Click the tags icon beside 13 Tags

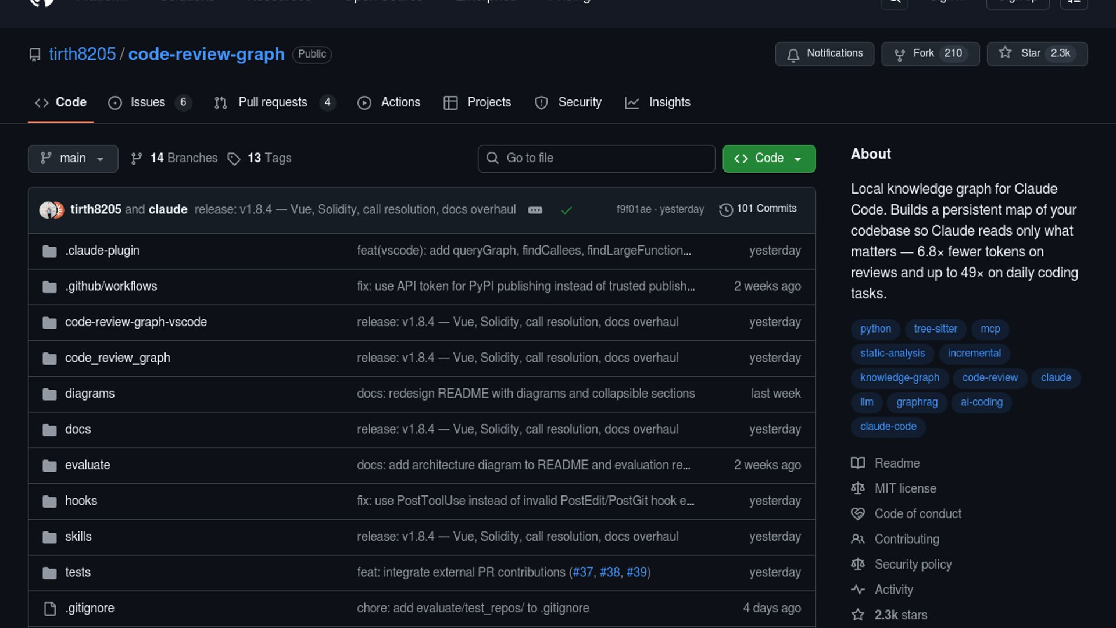pos(234,159)
